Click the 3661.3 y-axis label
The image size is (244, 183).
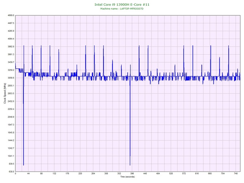(11, 55)
